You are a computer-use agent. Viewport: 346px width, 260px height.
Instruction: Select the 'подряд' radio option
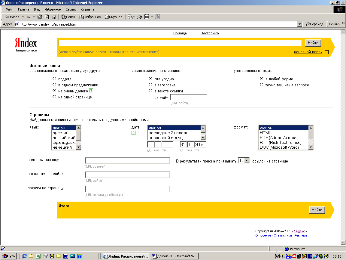54,79
